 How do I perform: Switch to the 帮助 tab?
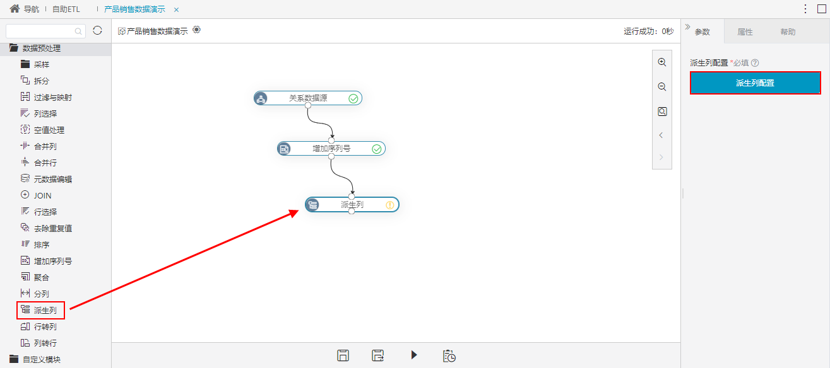(788, 32)
